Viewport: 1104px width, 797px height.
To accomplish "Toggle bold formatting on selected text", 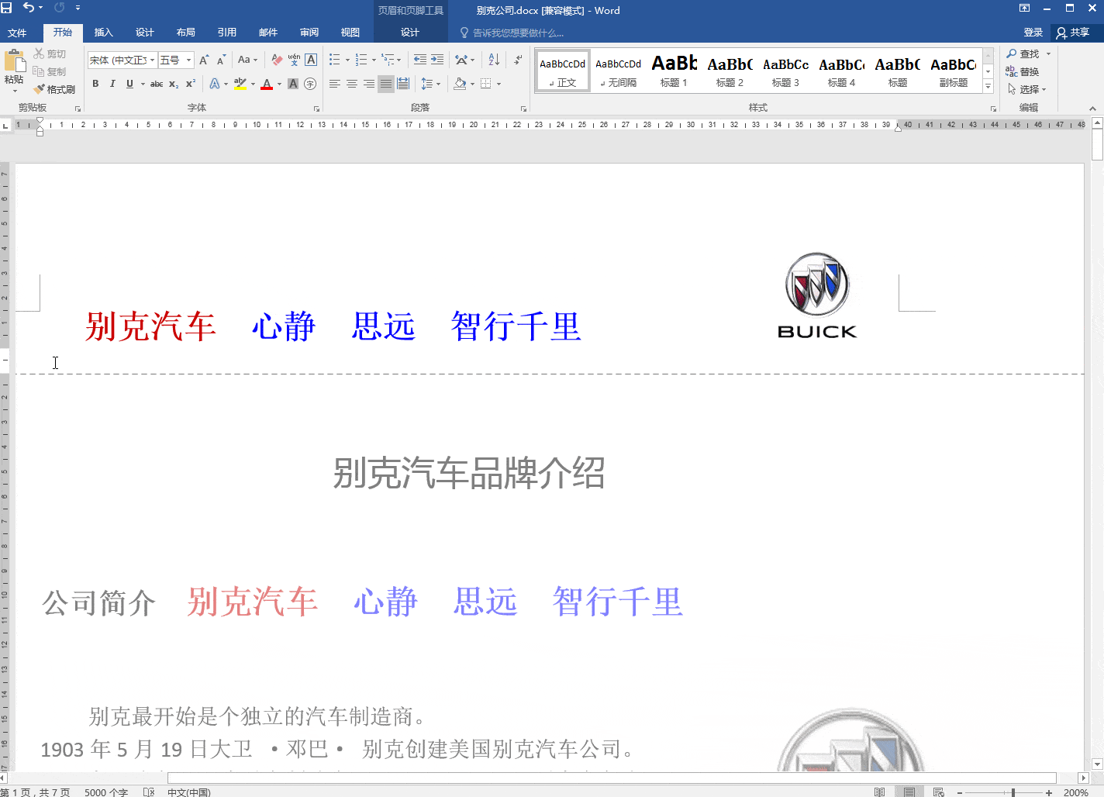I will [x=95, y=84].
